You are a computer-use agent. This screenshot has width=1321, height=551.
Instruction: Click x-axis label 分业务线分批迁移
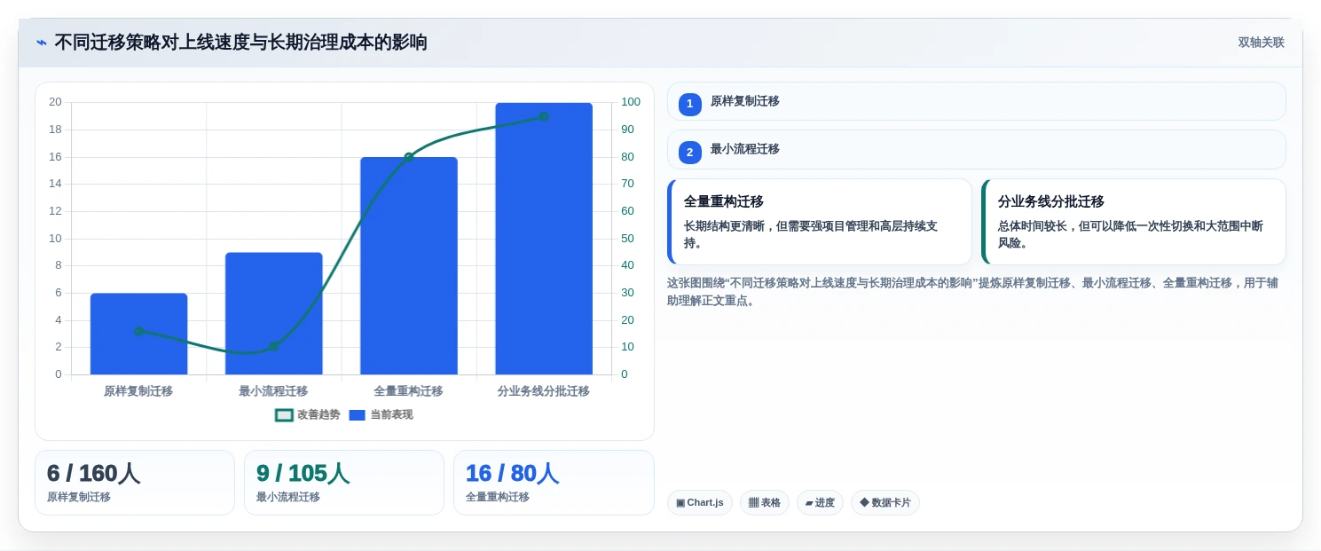click(544, 390)
